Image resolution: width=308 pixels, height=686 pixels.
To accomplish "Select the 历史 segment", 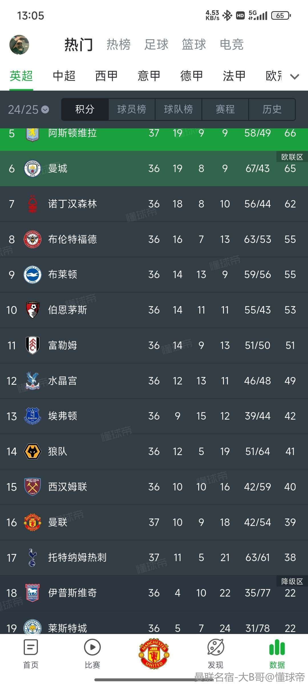I will click(x=272, y=109).
